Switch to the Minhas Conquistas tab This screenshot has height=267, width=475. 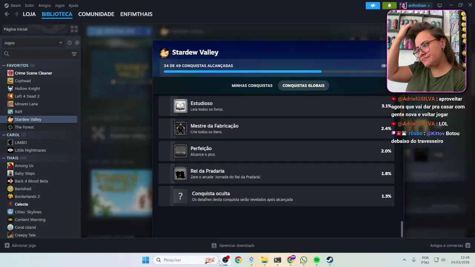click(x=252, y=86)
